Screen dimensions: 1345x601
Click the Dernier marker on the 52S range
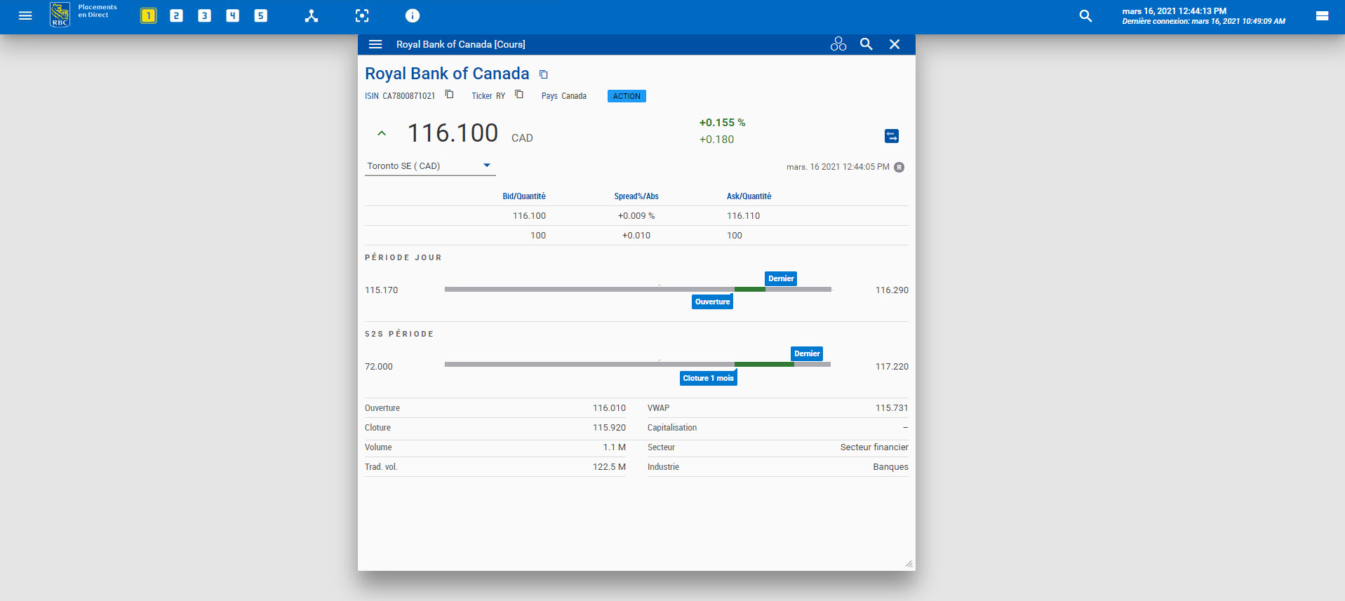point(807,353)
